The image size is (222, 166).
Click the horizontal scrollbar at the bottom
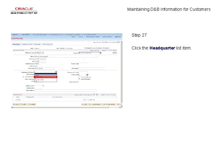[66, 108]
